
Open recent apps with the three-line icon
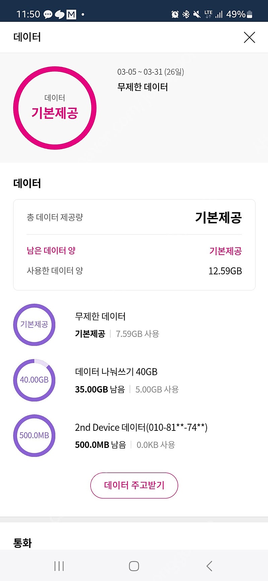tap(59, 566)
